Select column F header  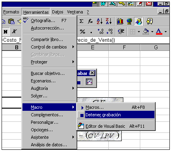pyautogui.click(x=124, y=47)
